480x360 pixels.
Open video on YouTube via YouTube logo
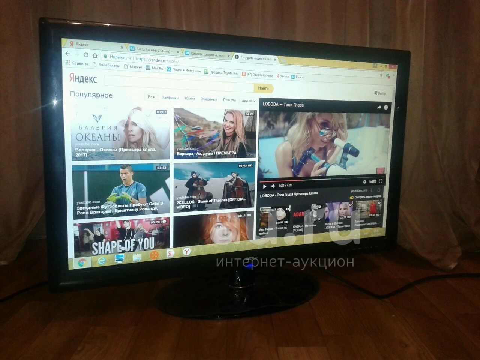[x=373, y=181]
